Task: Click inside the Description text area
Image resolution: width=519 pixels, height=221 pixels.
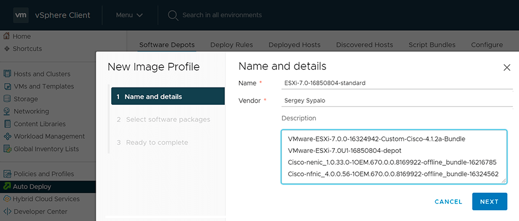Action: tap(394, 157)
